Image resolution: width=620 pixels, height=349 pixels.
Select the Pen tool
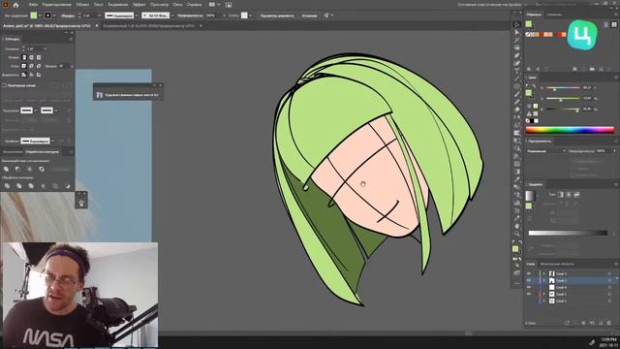(x=516, y=56)
